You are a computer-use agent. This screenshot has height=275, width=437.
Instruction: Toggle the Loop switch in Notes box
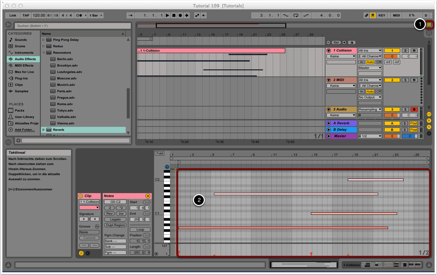point(140,229)
